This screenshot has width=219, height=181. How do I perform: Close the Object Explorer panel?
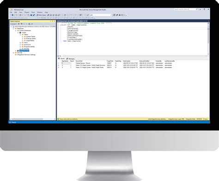pos(55,21)
